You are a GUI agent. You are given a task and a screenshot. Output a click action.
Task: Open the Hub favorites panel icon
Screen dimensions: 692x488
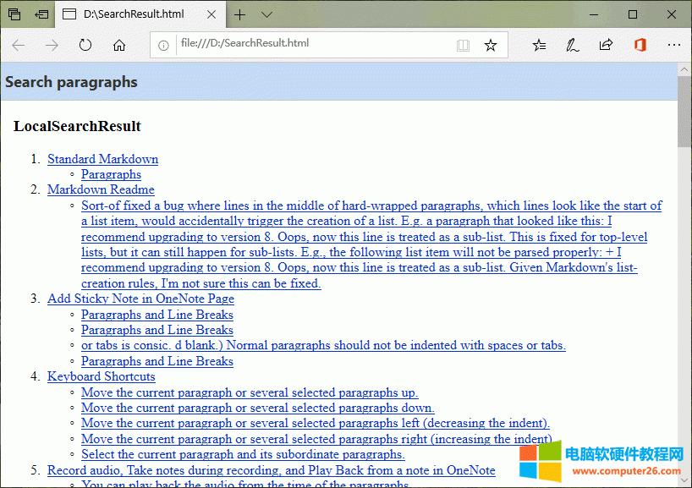[x=539, y=45]
